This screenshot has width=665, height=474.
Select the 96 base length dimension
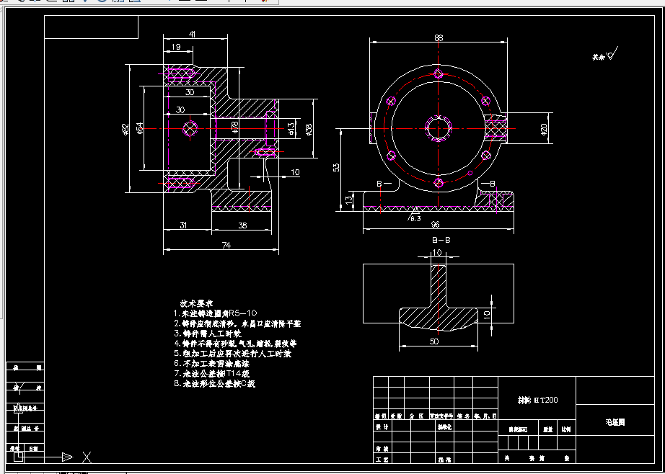tap(435, 225)
